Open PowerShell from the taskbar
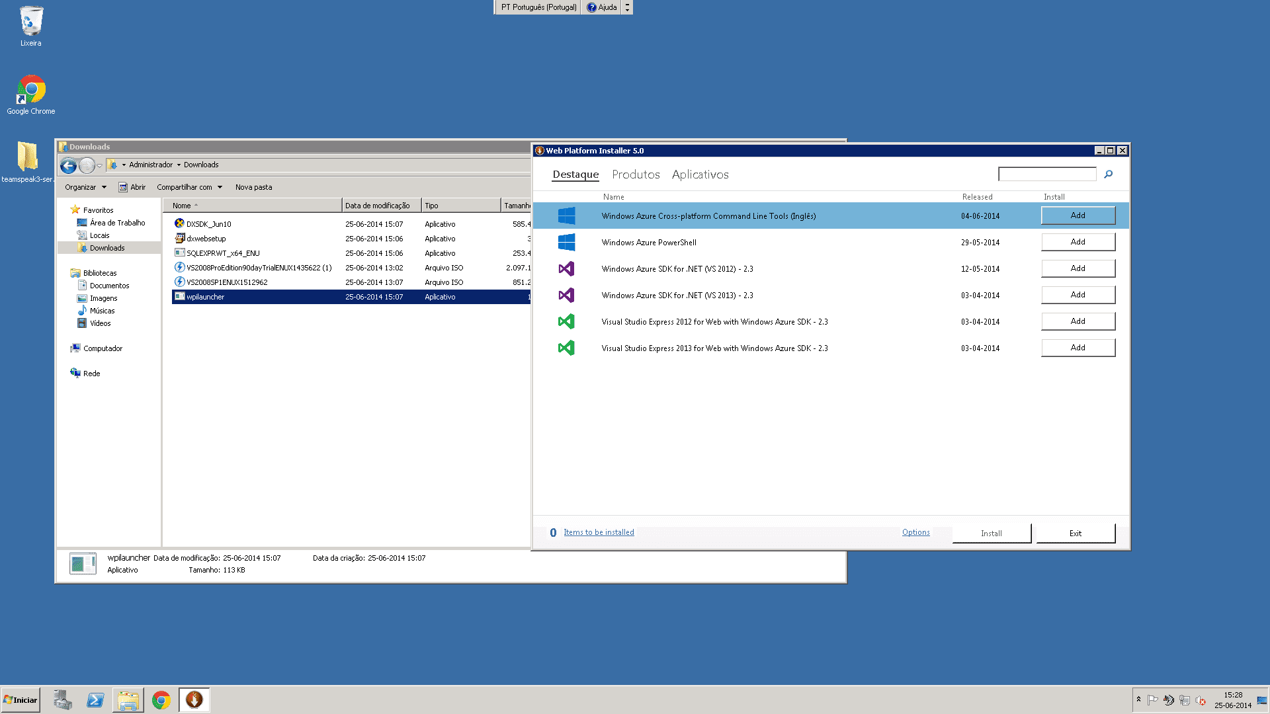1270x714 pixels. tap(95, 700)
